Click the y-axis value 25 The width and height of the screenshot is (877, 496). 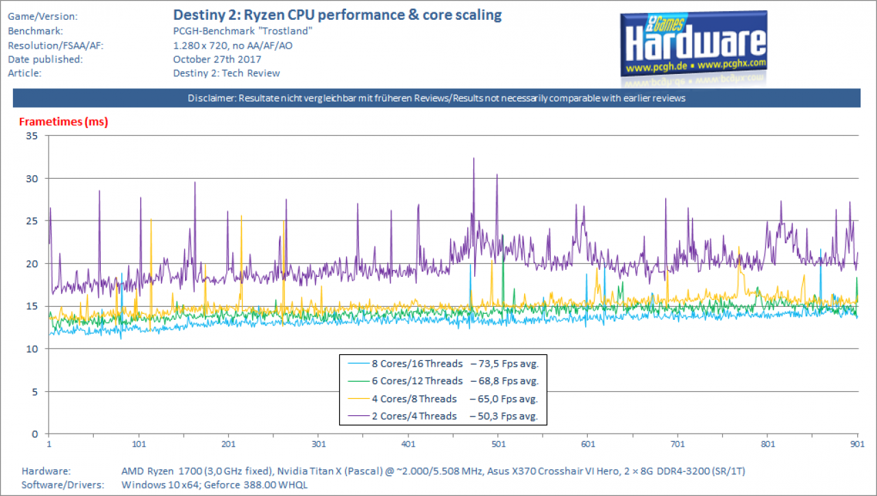33,221
